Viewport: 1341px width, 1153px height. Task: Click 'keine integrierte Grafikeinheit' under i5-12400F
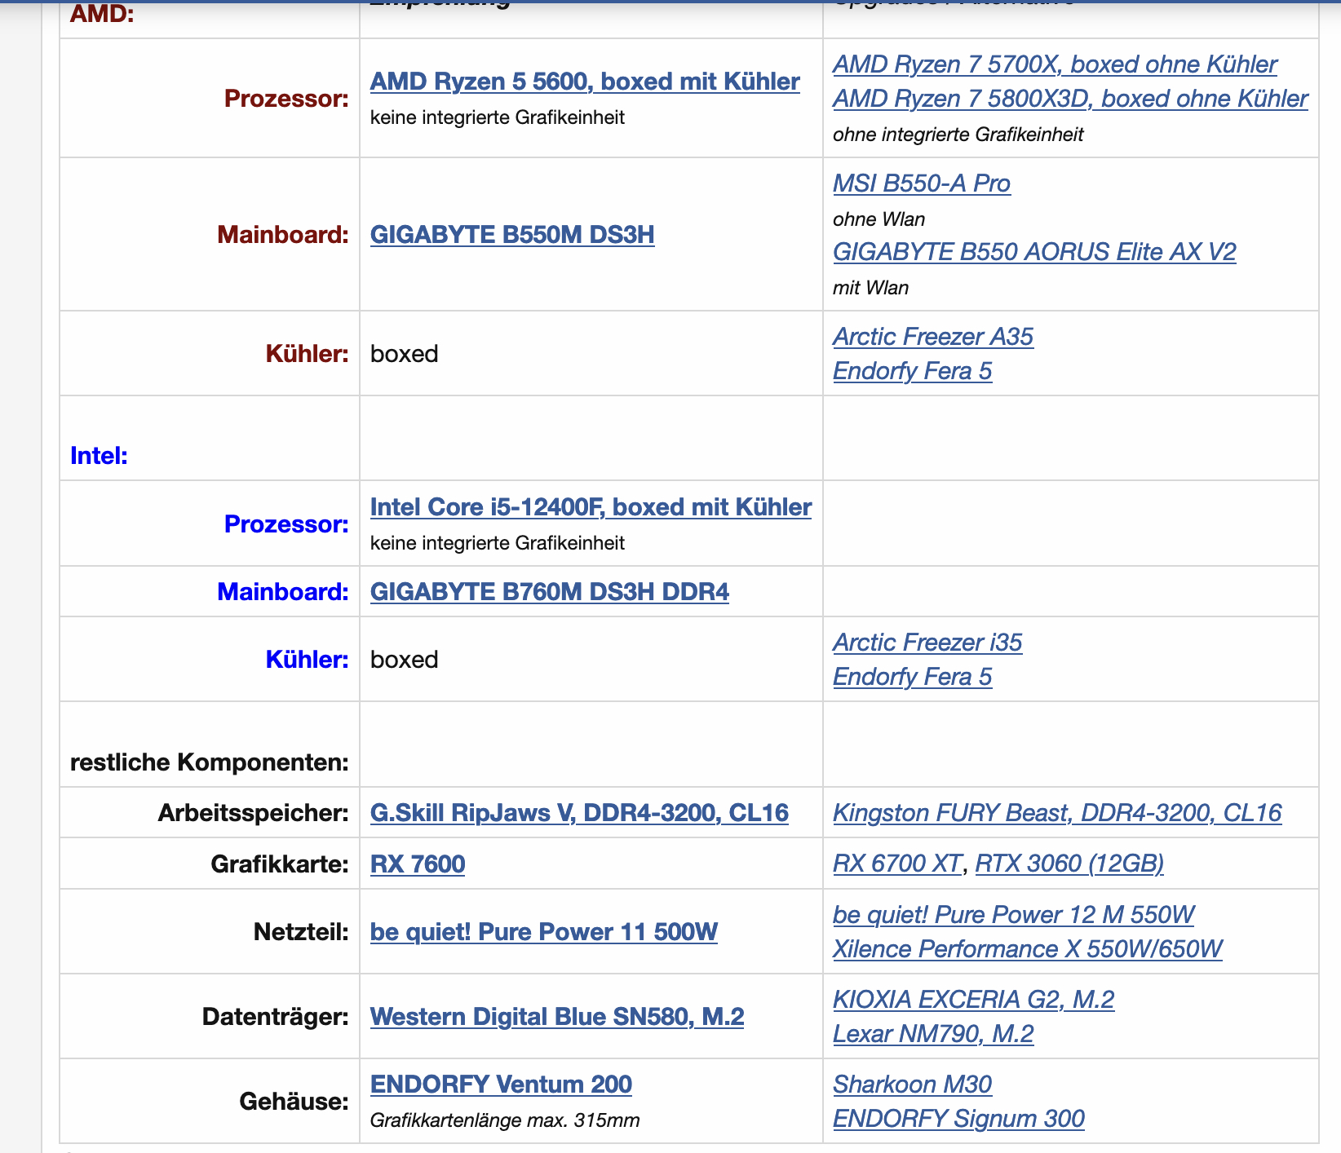pyautogui.click(x=498, y=543)
